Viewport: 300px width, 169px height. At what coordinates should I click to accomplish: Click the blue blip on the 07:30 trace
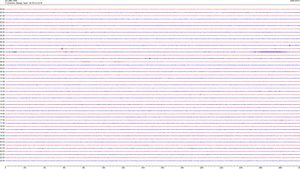pyautogui.click(x=150, y=59)
